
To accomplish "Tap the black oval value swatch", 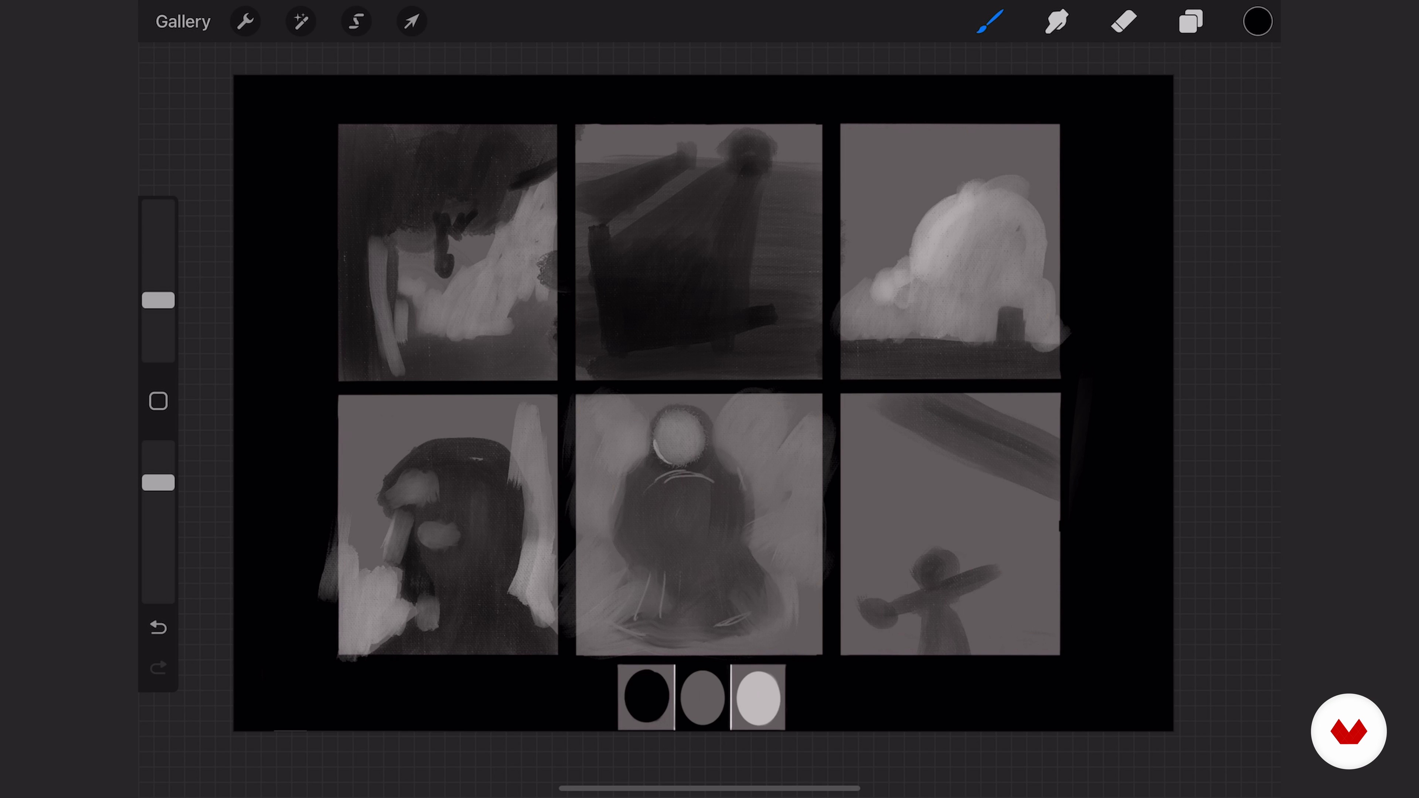I will [646, 697].
